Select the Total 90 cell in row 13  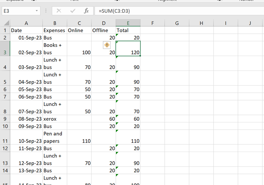128,160
